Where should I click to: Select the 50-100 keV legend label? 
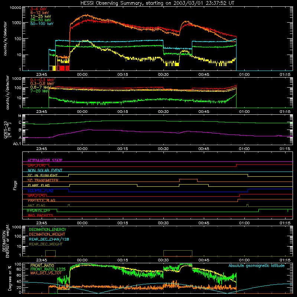42,24
